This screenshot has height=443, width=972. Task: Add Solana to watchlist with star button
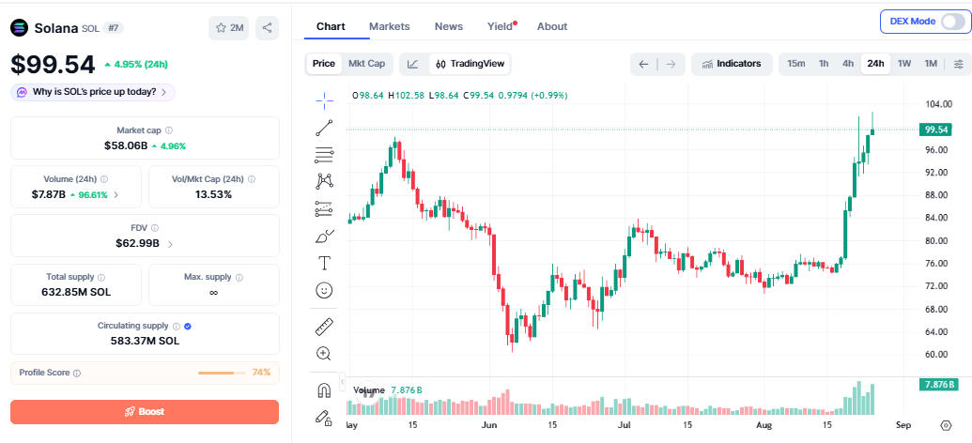coord(229,28)
